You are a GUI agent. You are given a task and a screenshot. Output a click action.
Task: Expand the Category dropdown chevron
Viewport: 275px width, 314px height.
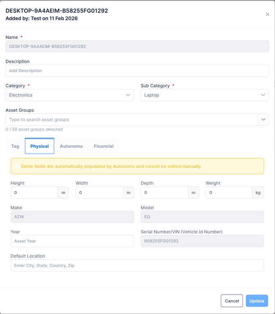128,95
